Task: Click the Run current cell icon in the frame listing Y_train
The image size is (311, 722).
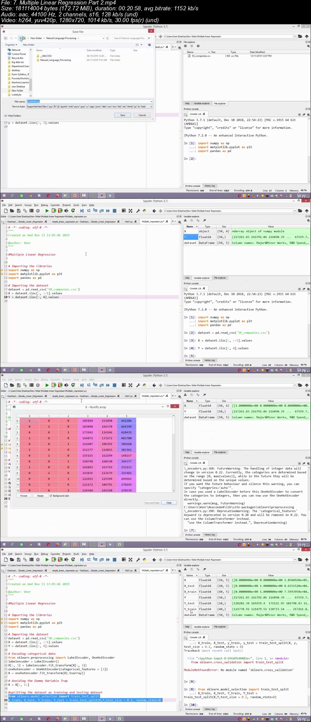Action: coord(54,559)
